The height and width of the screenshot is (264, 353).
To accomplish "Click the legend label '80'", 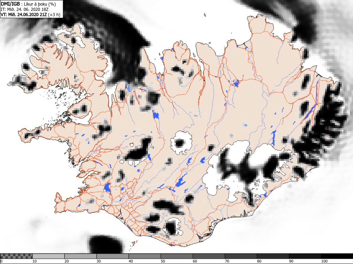I will [259, 261].
